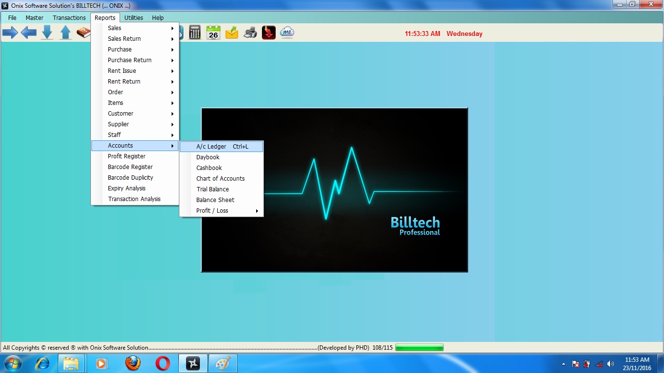Open the Transactions menu
Image resolution: width=664 pixels, height=373 pixels.
(69, 17)
